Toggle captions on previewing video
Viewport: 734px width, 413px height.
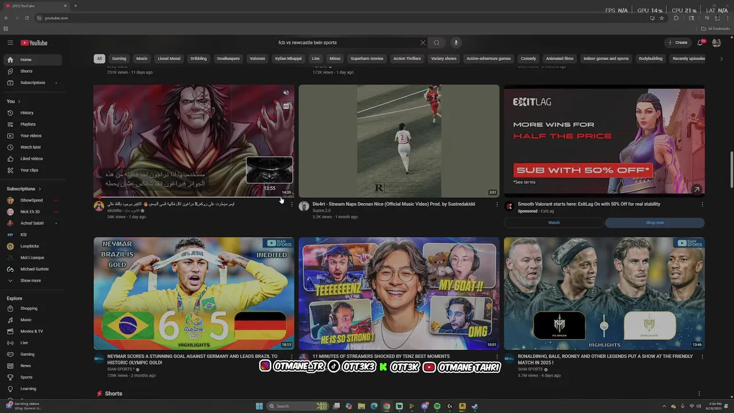tap(286, 106)
